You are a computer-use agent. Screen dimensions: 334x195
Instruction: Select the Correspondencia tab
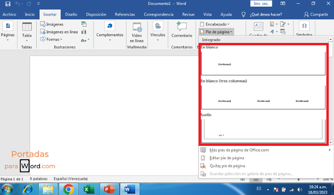point(158,14)
